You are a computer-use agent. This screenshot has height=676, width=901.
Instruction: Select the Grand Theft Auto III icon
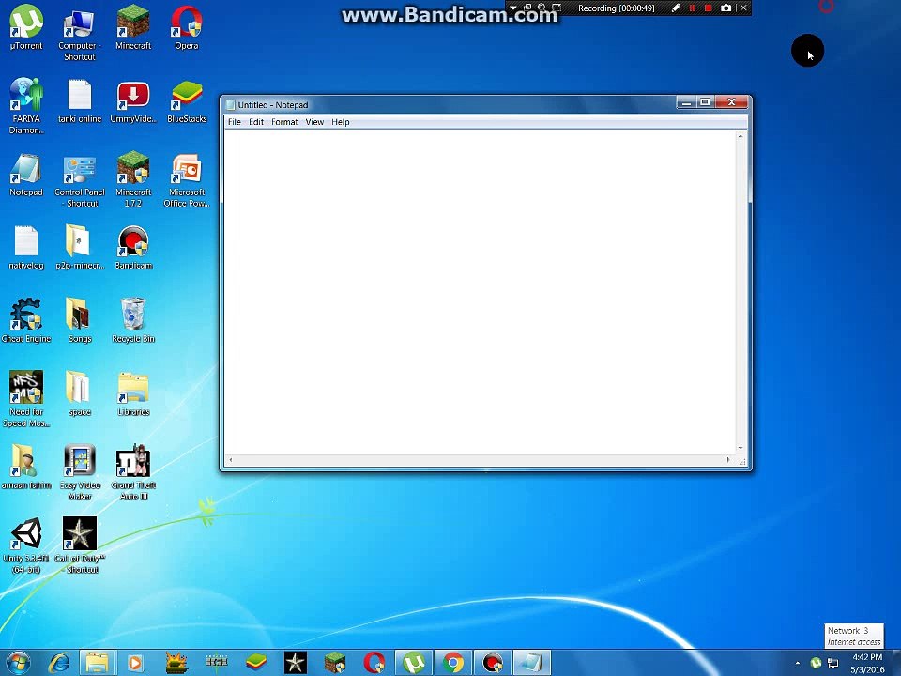(x=133, y=472)
